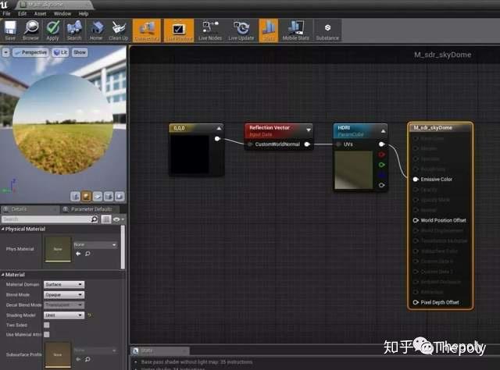
Task: Click the HDRI node green channel pin
Action: 381,165
